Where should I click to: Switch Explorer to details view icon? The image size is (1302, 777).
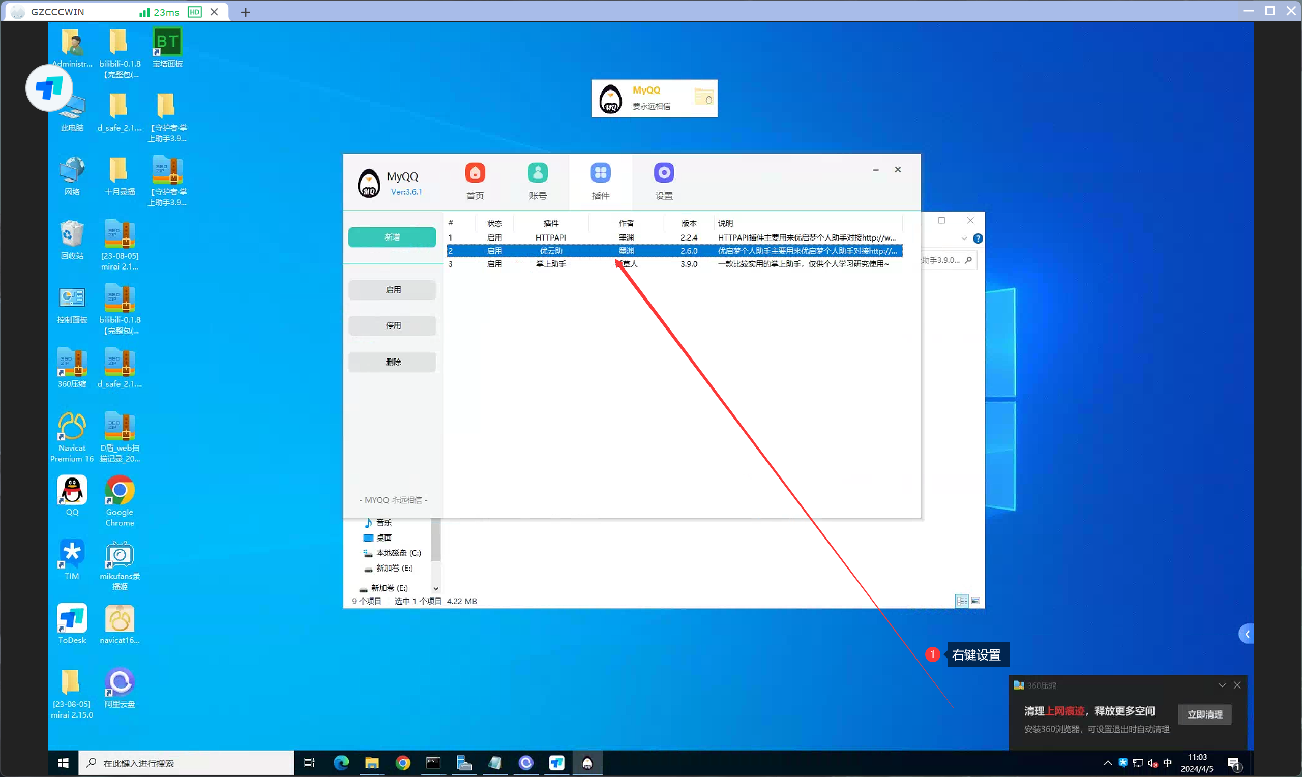tap(962, 601)
